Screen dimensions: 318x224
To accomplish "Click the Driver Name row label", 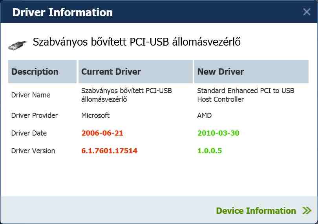I will [31, 95].
